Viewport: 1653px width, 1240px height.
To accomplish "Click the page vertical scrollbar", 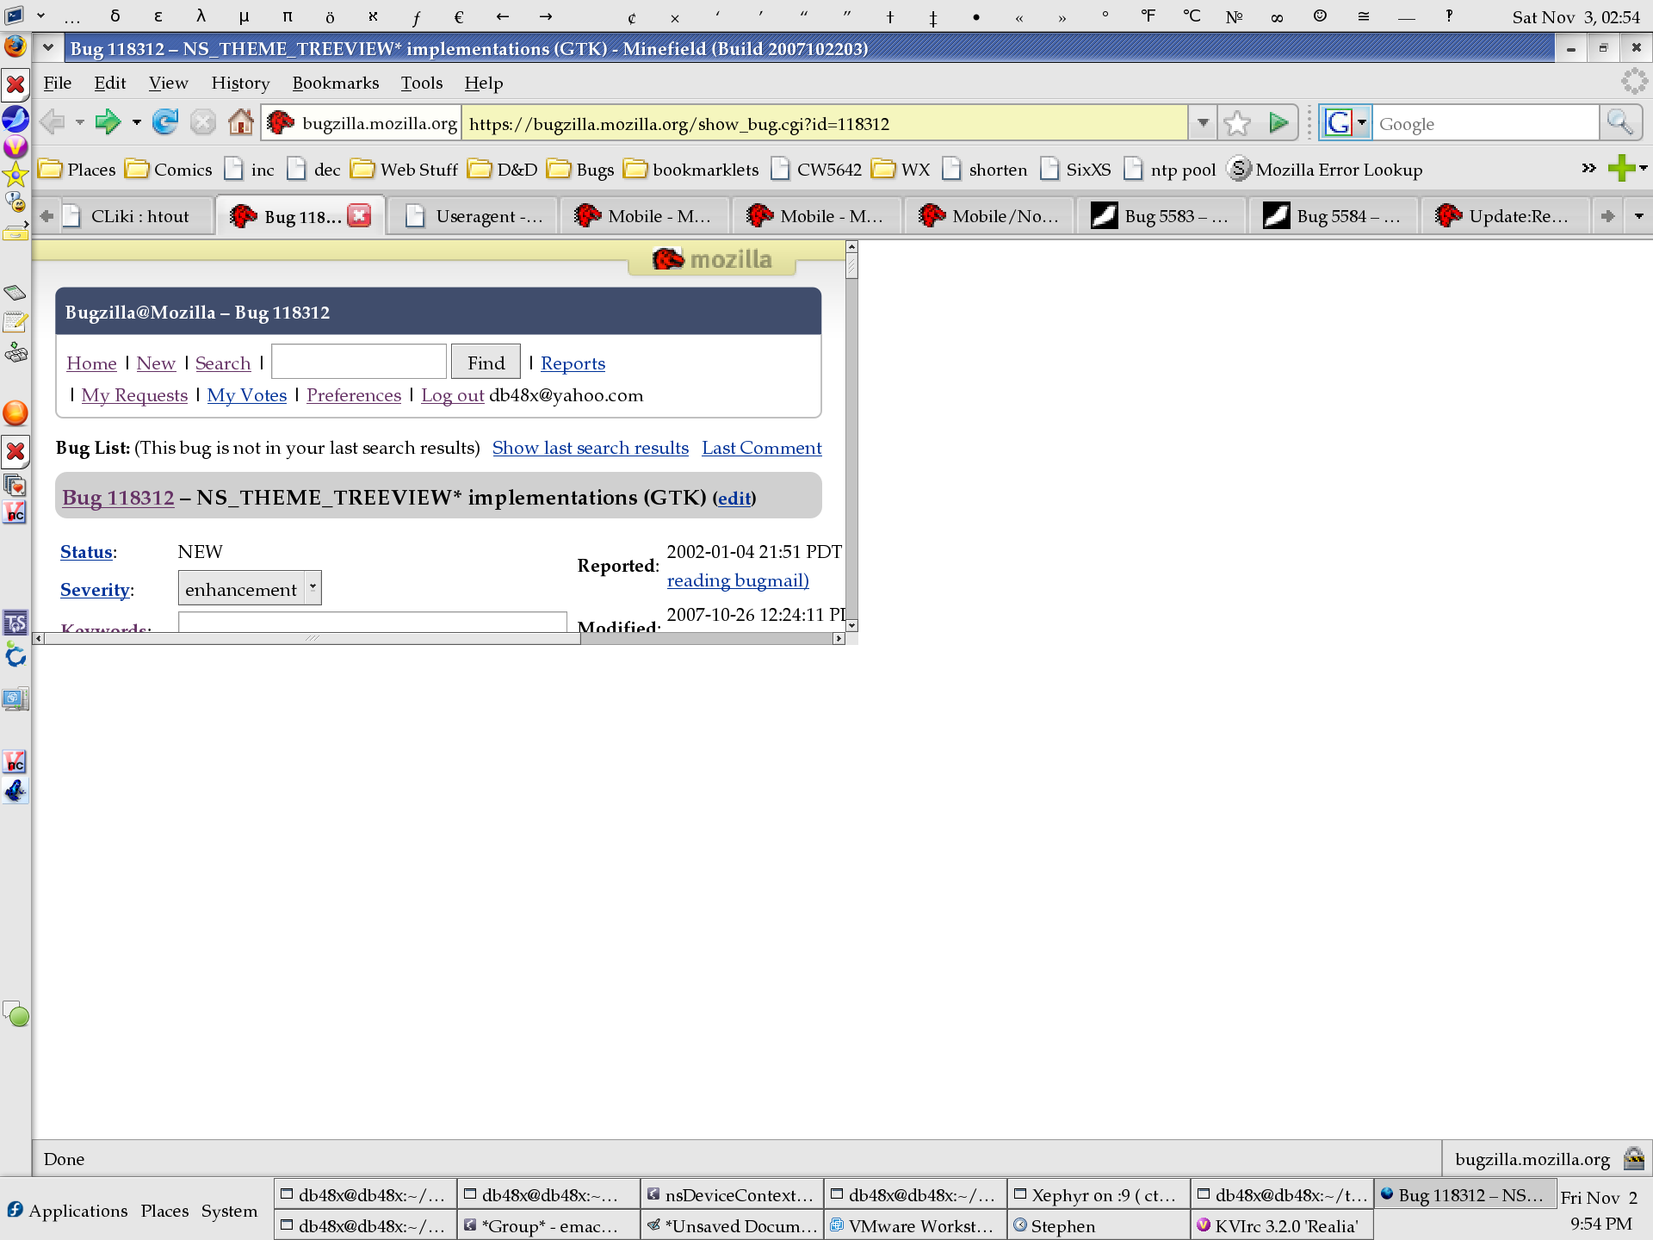I will [851, 437].
